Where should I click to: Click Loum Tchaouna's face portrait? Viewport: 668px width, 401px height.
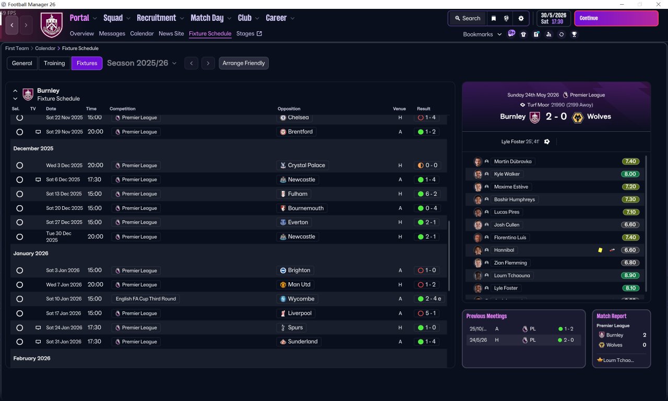[478, 275]
